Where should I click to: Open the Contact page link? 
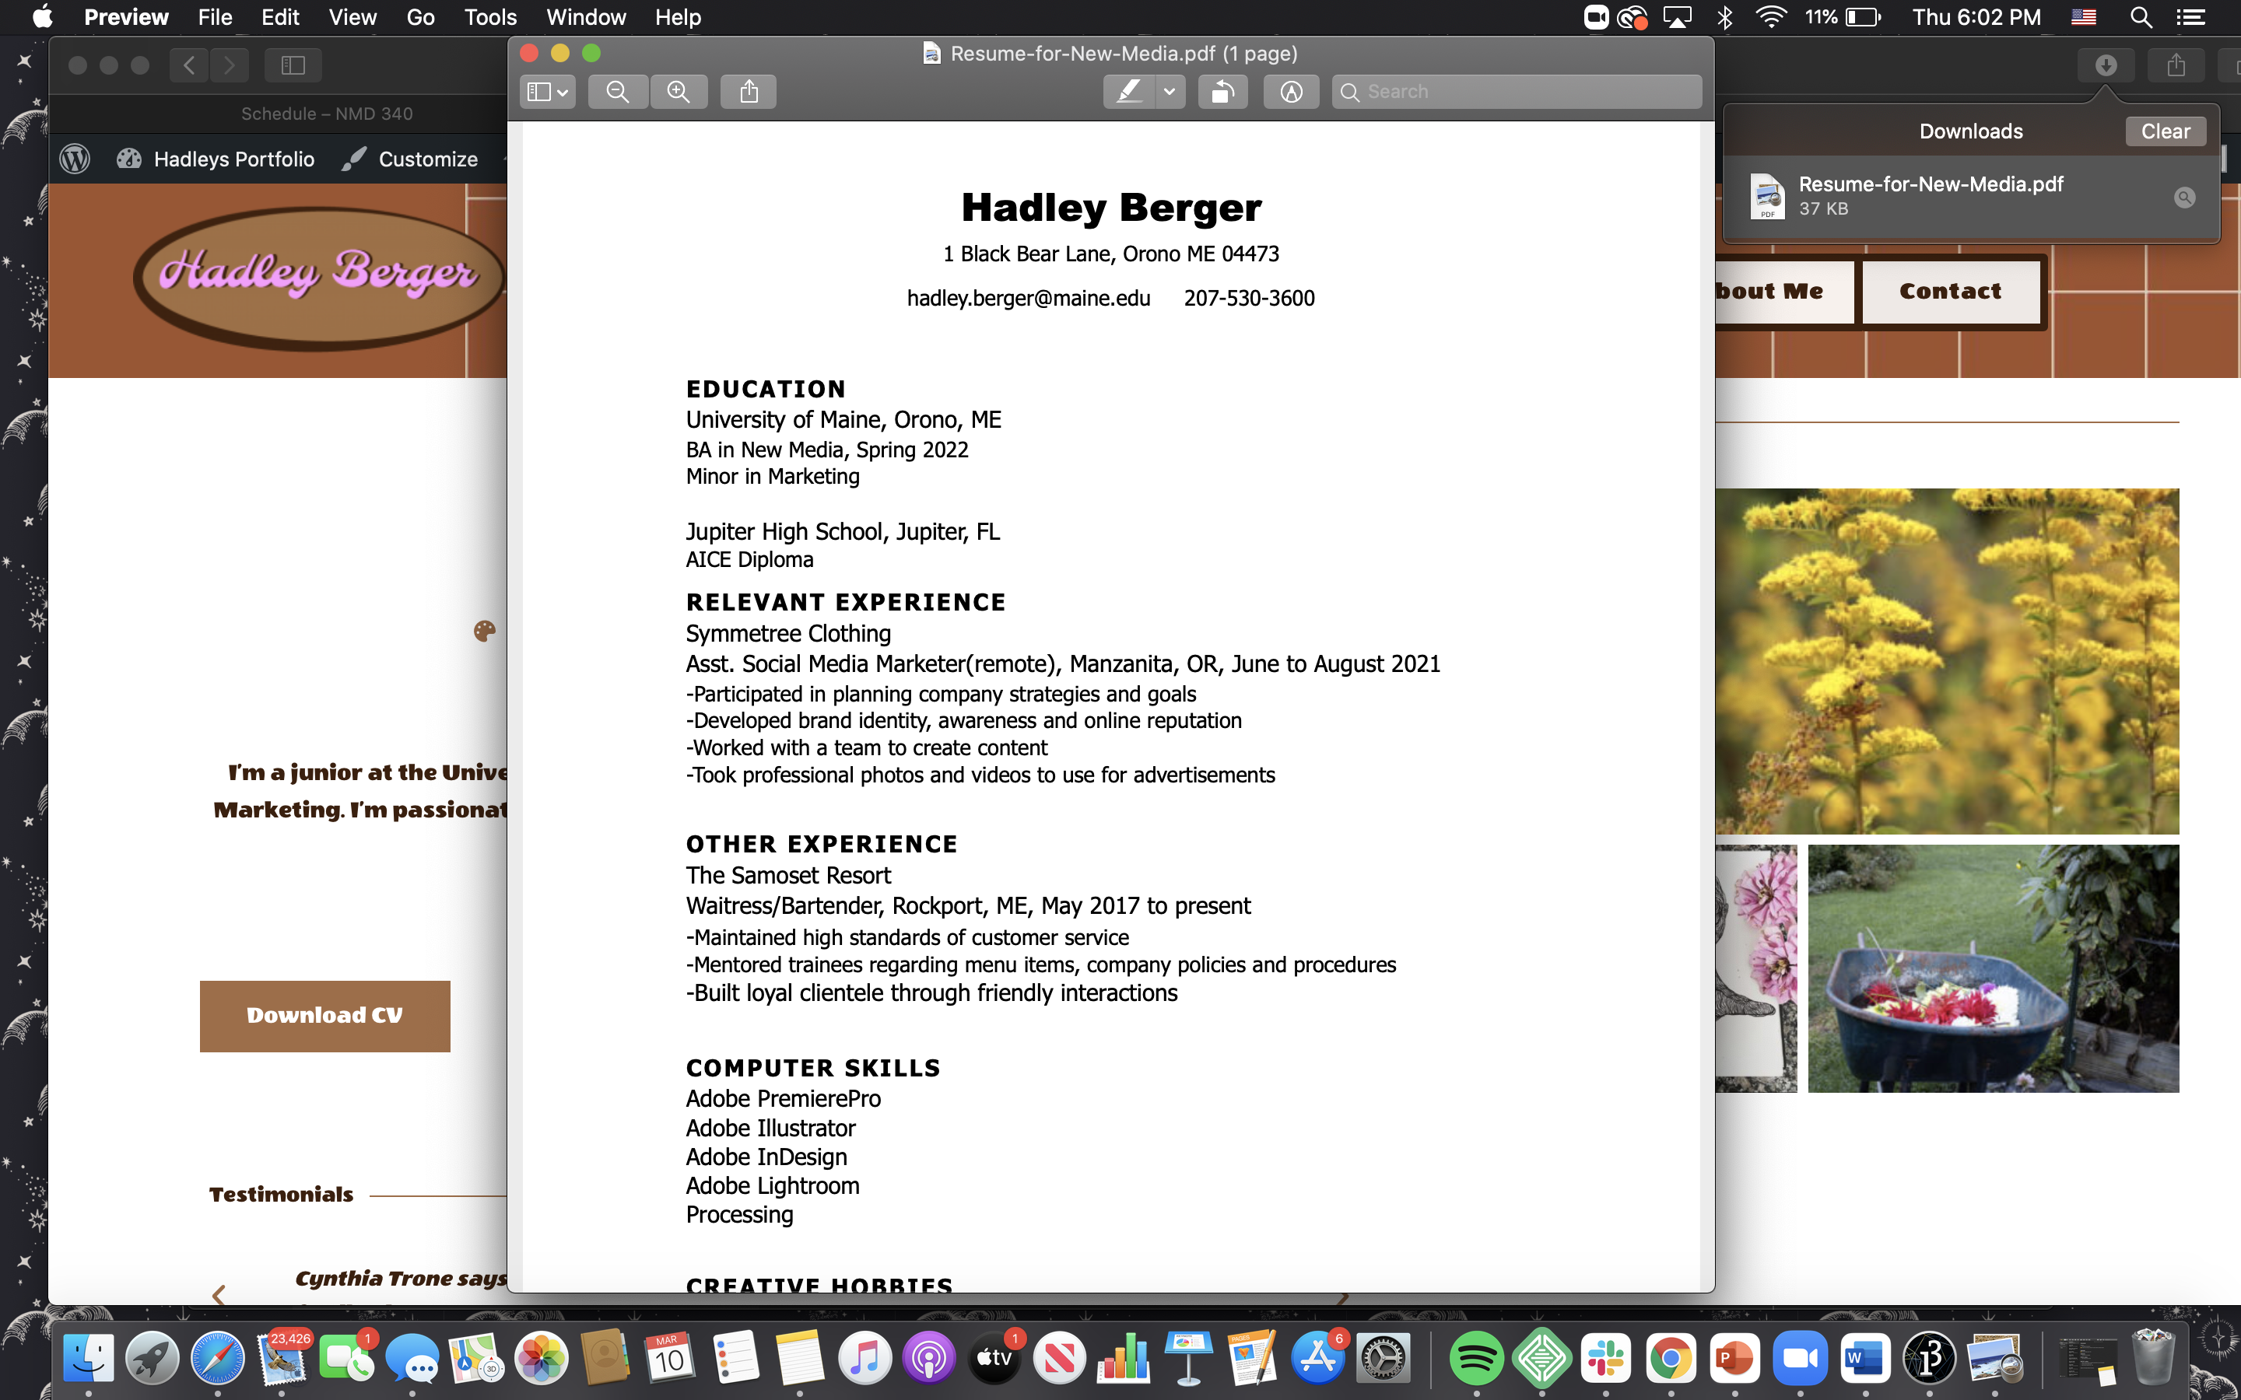[1950, 292]
